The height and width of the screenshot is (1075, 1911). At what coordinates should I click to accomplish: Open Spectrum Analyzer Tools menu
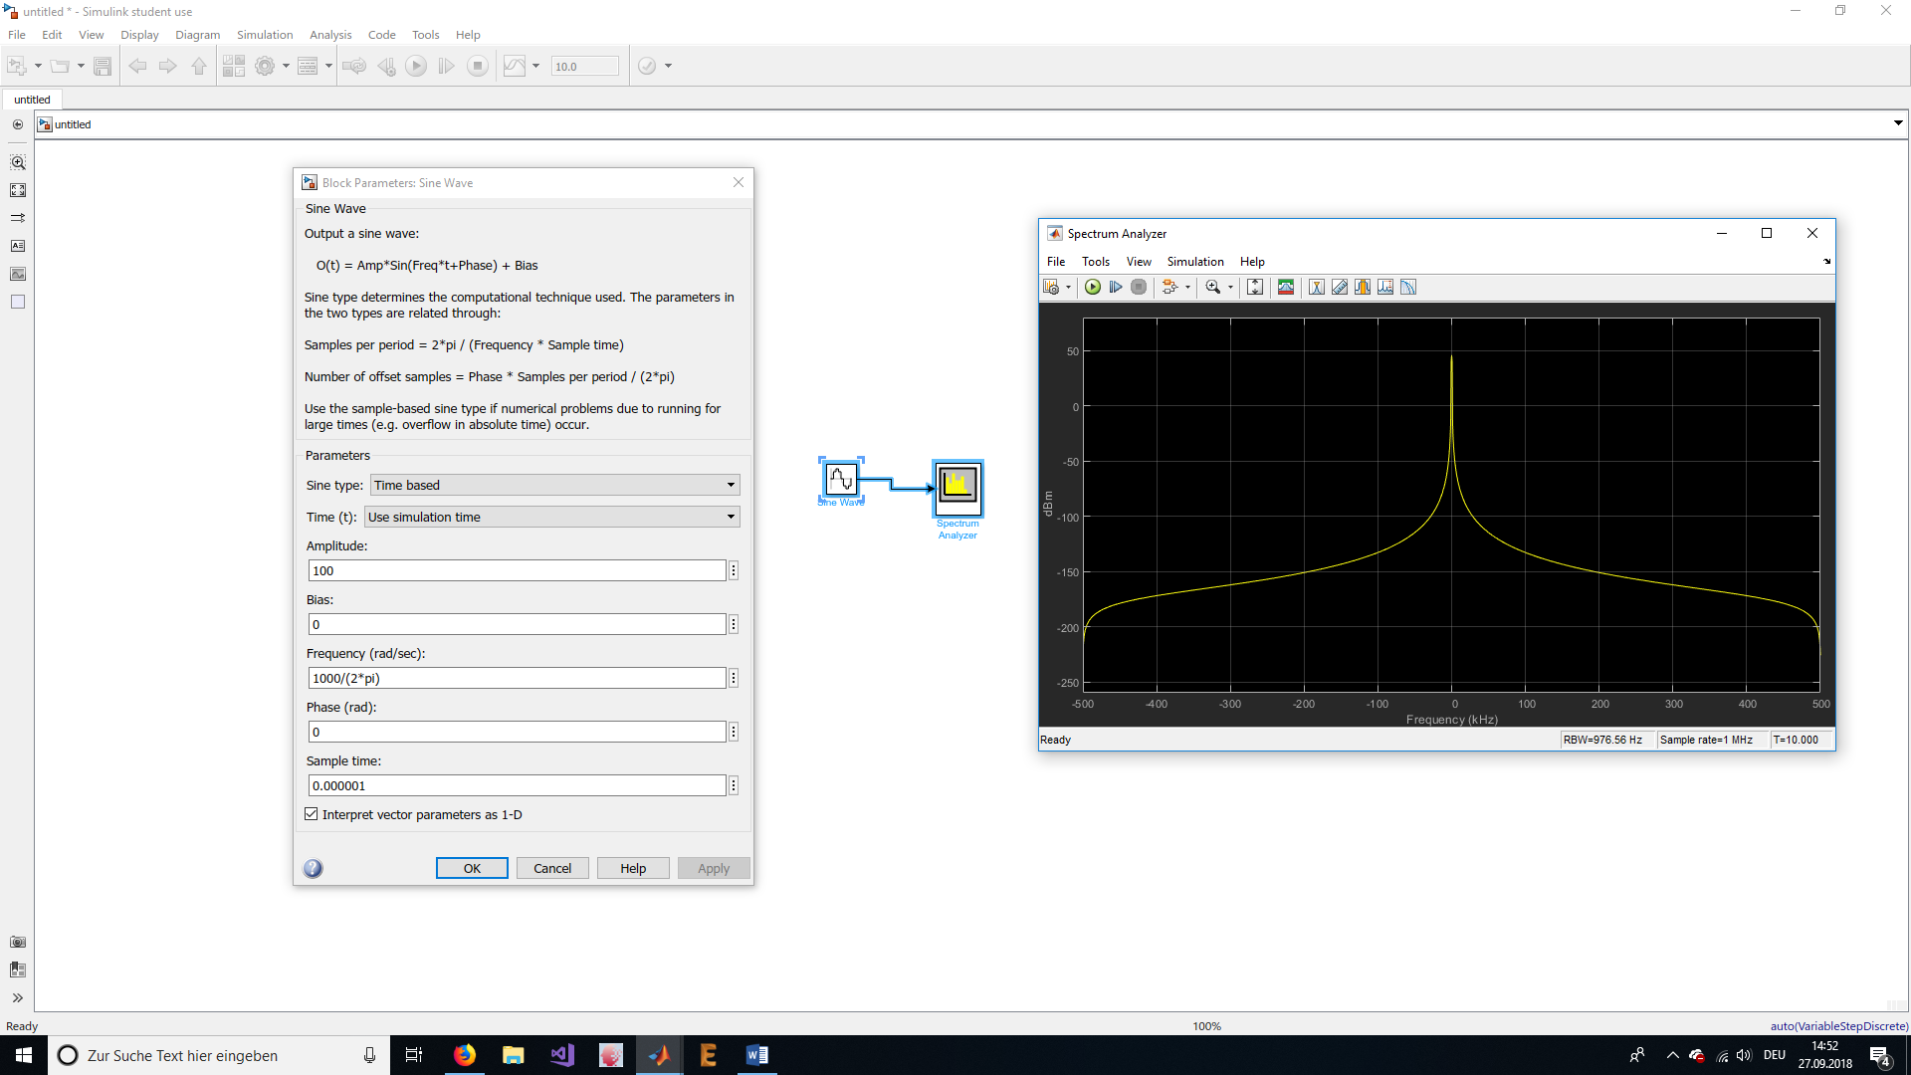(1096, 262)
